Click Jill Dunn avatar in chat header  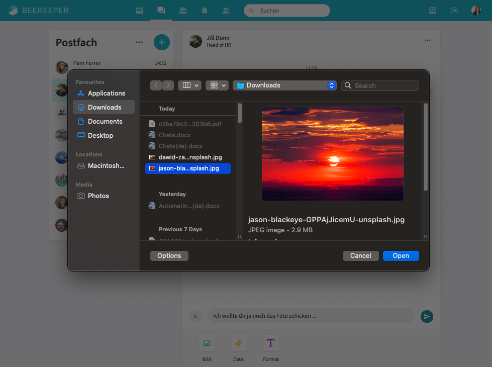pyautogui.click(x=195, y=41)
